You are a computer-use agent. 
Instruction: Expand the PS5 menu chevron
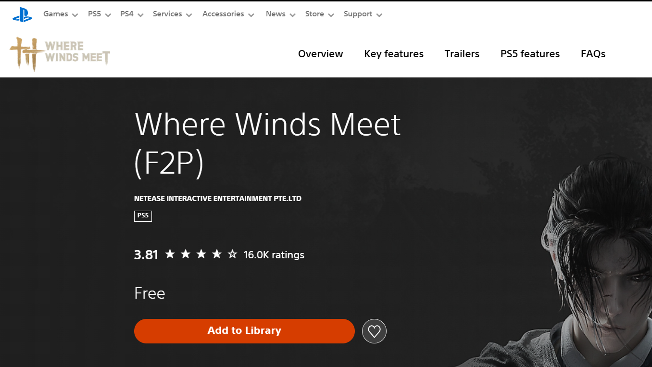[x=108, y=15]
